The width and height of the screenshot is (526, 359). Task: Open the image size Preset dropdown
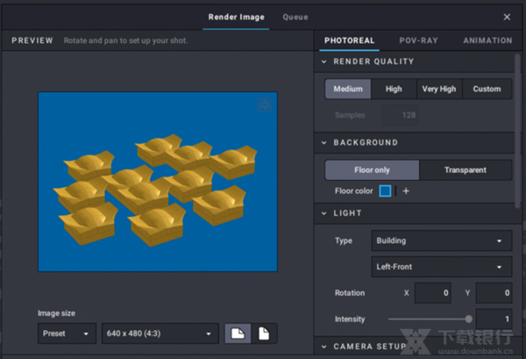pyautogui.click(x=67, y=334)
